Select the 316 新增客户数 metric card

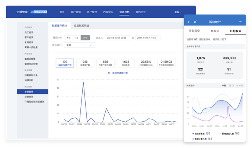(85, 63)
